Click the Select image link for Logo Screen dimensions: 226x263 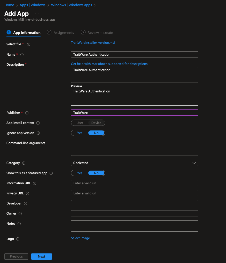point(80,238)
